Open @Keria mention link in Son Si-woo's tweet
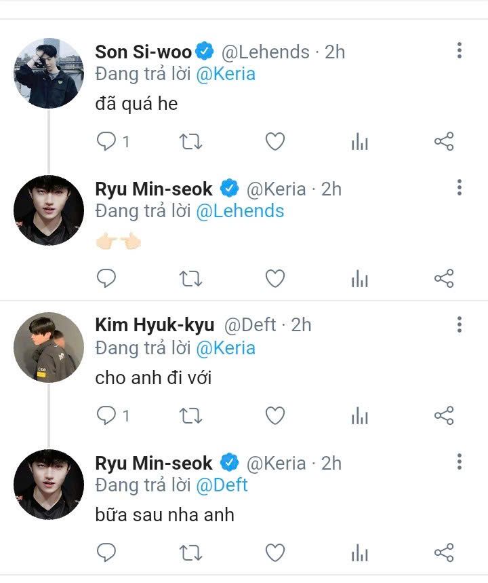The width and height of the screenshot is (488, 583). tap(226, 73)
